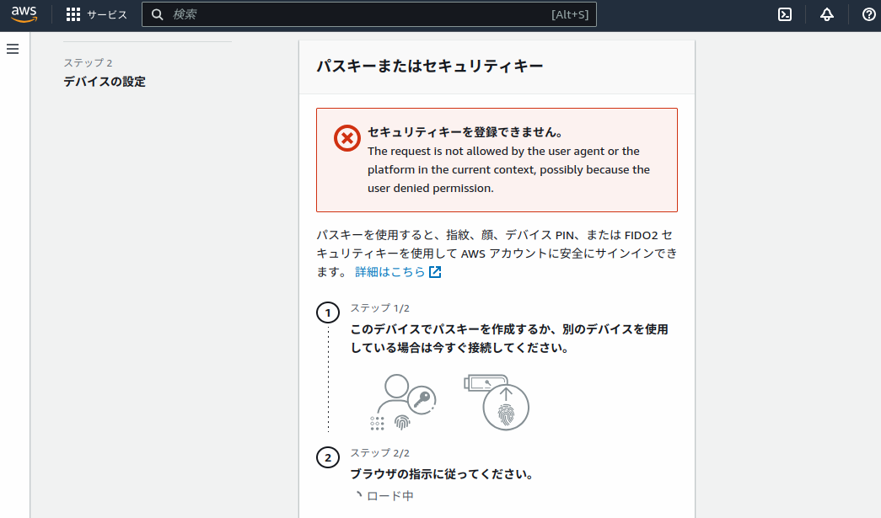Expand the hamburger side navigation menu
881x518 pixels.
(x=13, y=49)
